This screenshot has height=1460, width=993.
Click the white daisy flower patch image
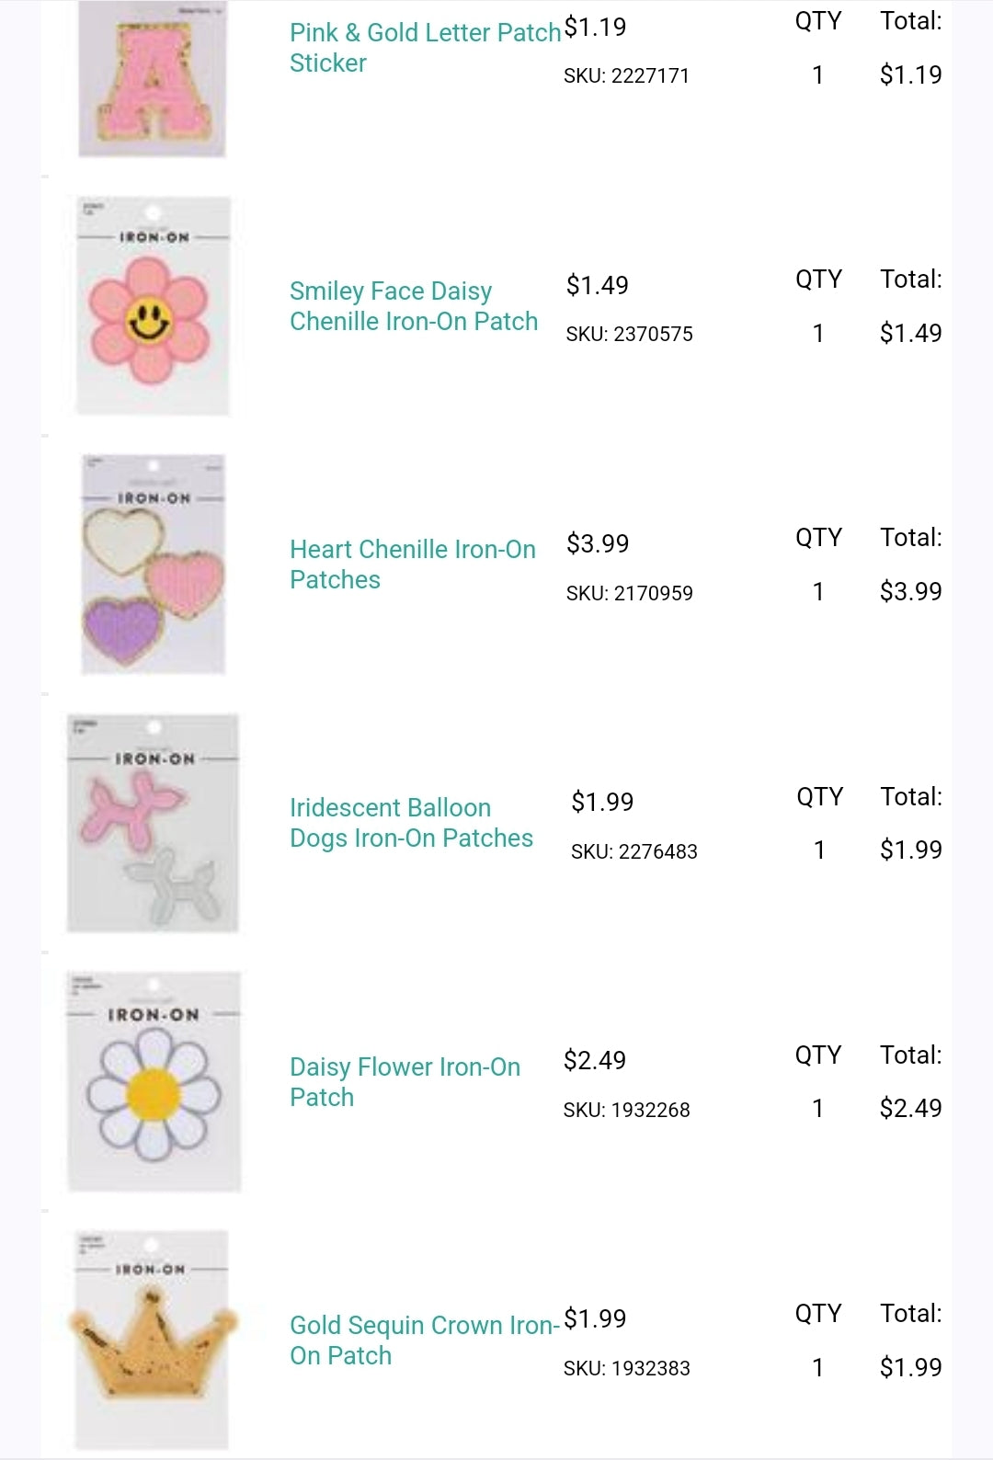click(x=154, y=1082)
